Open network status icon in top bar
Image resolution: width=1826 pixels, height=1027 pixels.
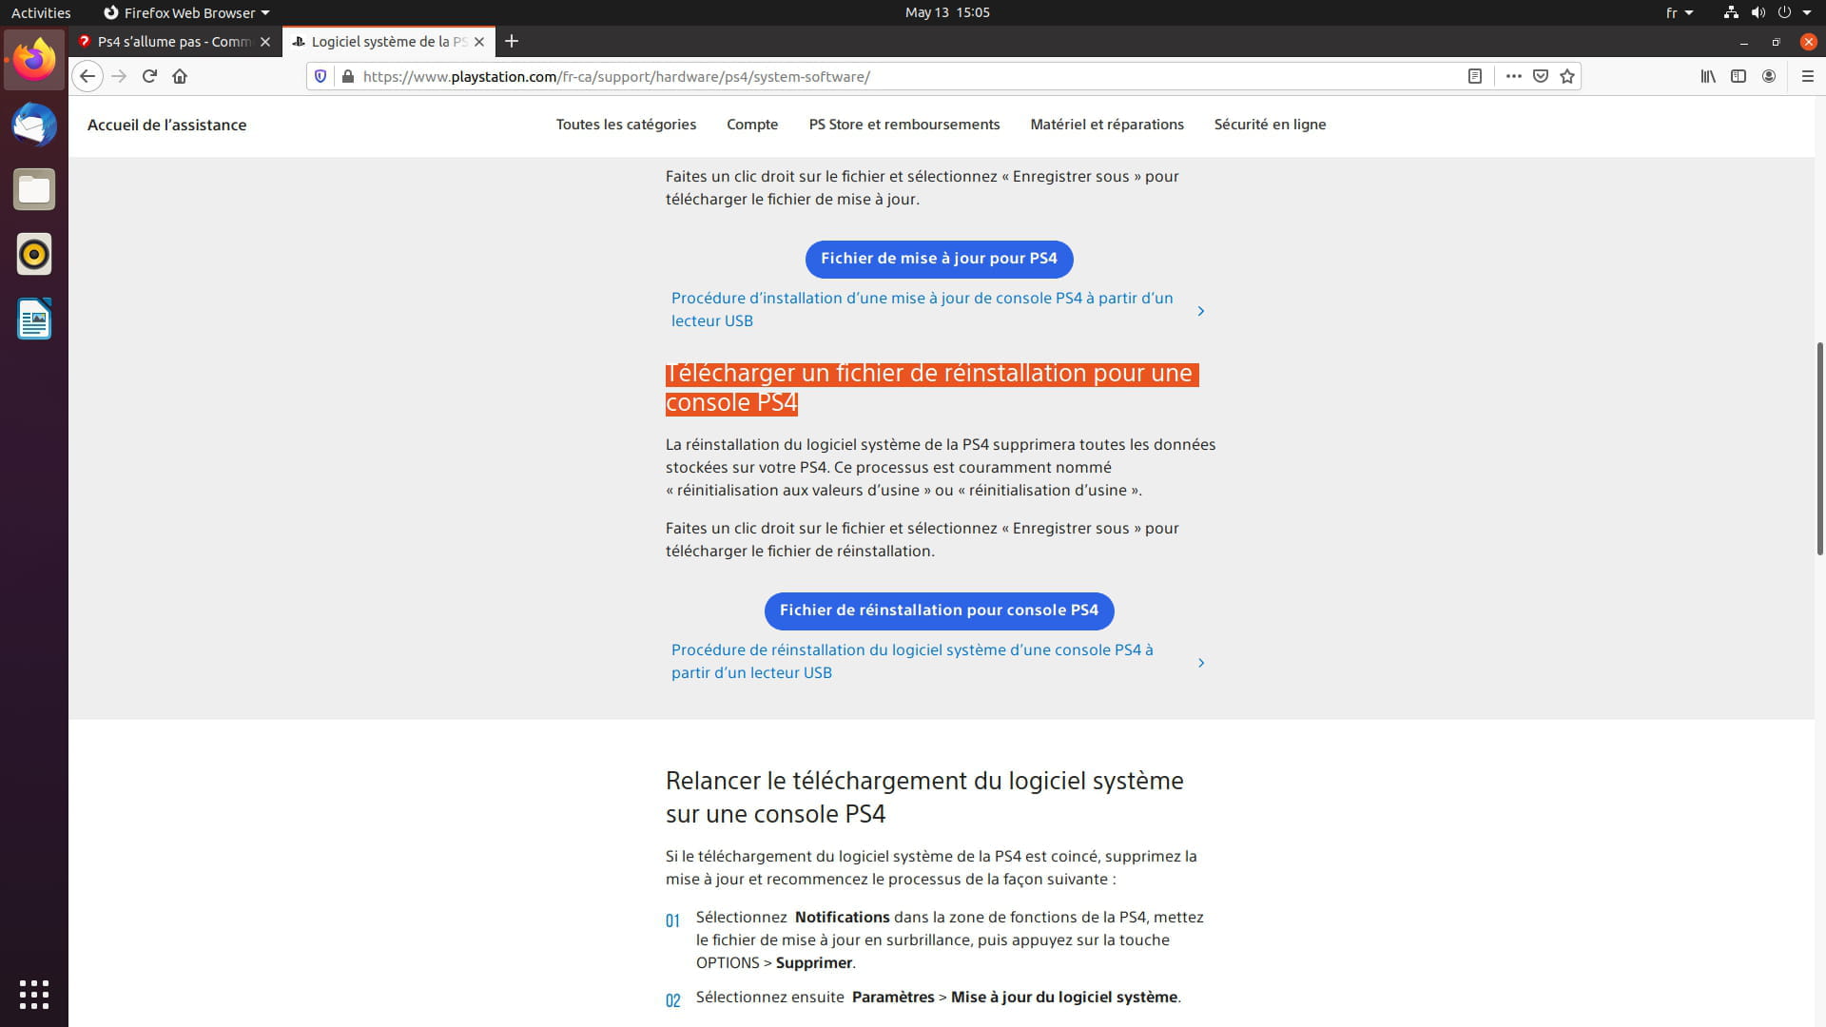pyautogui.click(x=1731, y=12)
